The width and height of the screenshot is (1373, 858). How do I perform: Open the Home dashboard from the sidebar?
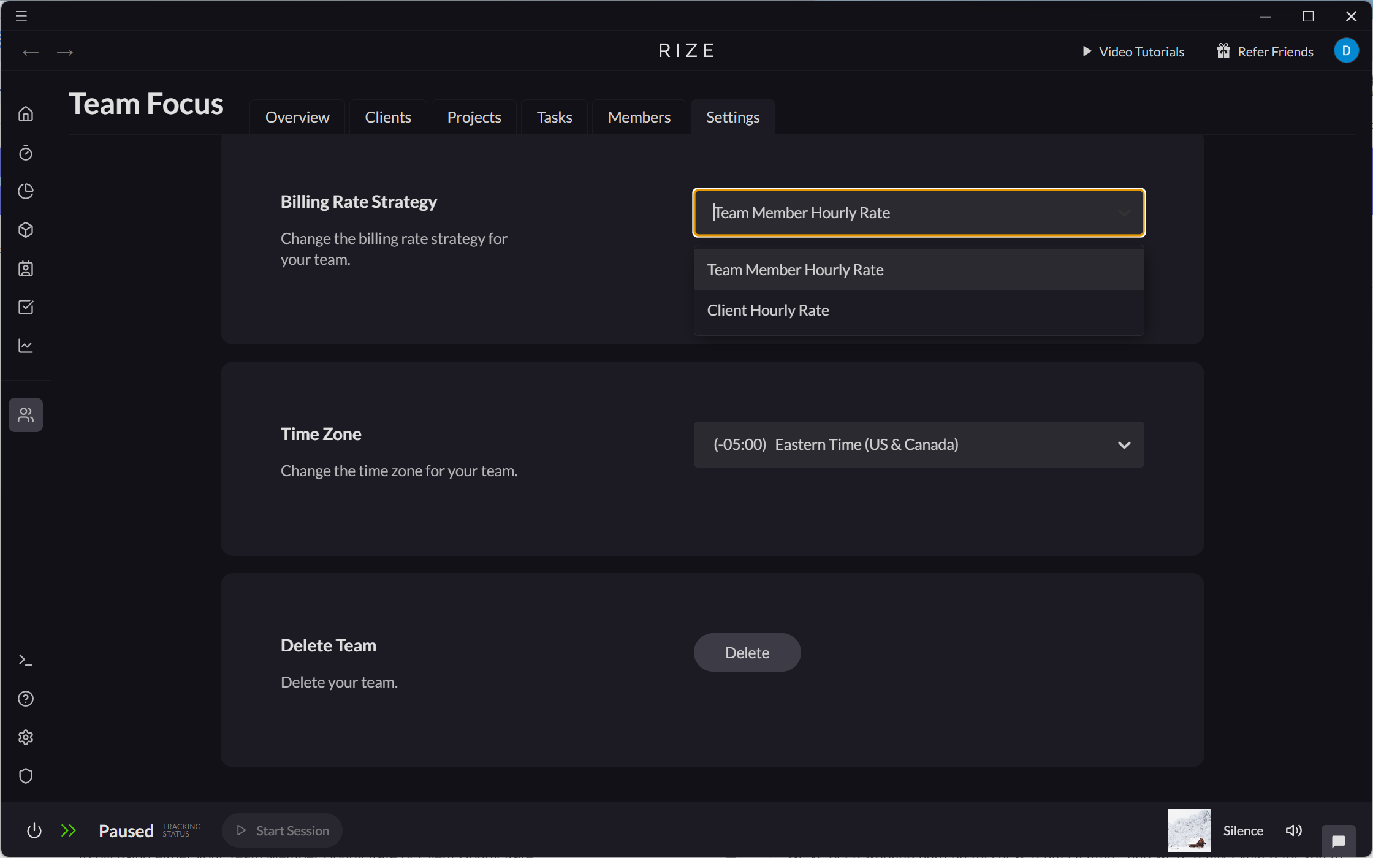coord(26,113)
